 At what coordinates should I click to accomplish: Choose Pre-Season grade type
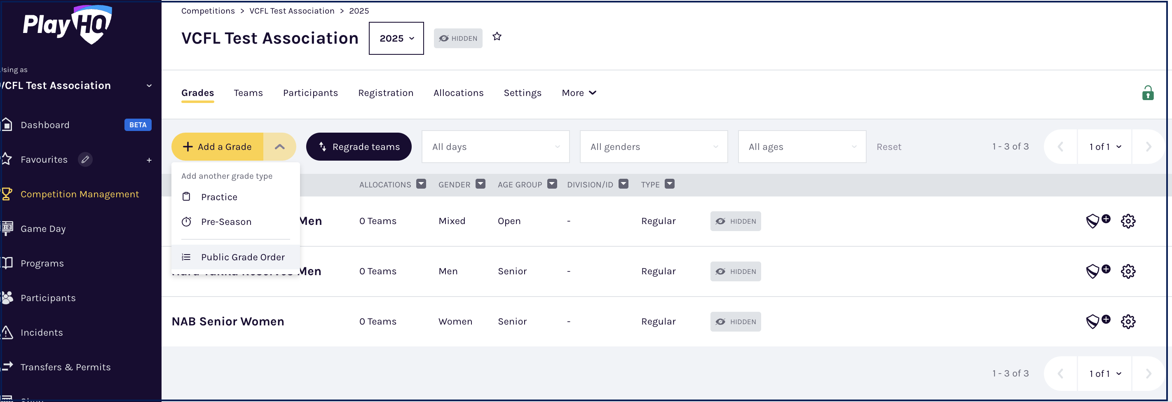(226, 222)
